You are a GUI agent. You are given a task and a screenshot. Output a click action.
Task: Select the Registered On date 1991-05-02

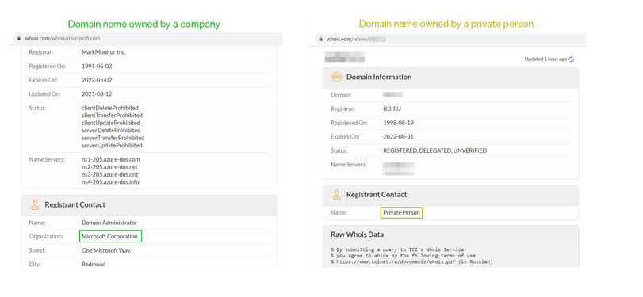click(x=97, y=67)
